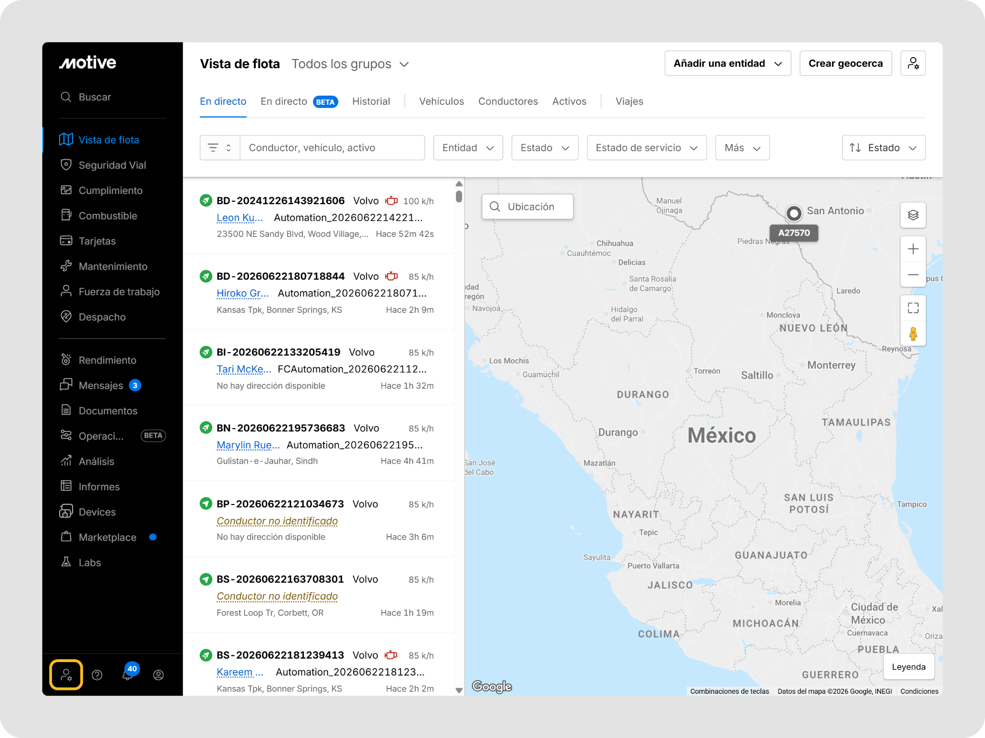Click the user settings icon beside Crear geocerca
985x738 pixels.
click(x=913, y=63)
